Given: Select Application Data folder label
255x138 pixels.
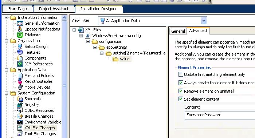Looking at the screenshot, I should (32, 70).
